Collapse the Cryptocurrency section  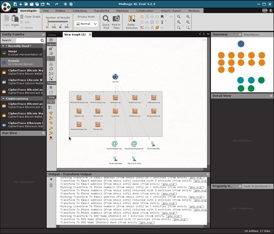click(x=3, y=99)
